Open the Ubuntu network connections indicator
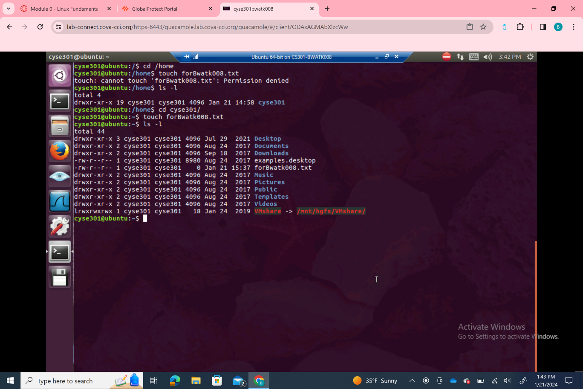The width and height of the screenshot is (583, 389). click(460, 57)
